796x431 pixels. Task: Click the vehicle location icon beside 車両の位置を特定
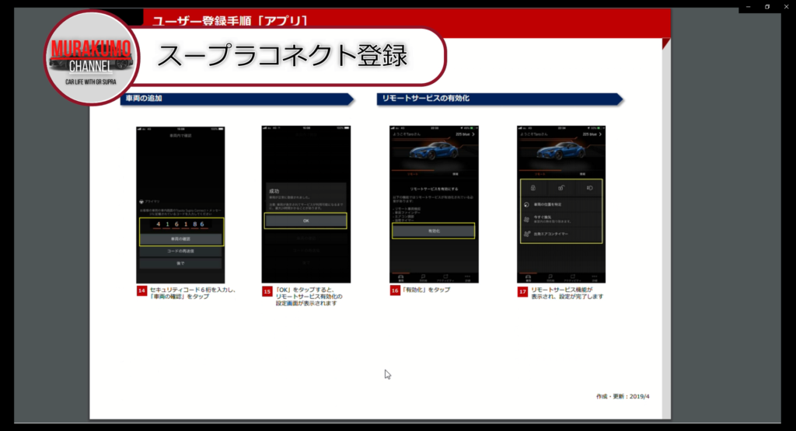click(526, 205)
